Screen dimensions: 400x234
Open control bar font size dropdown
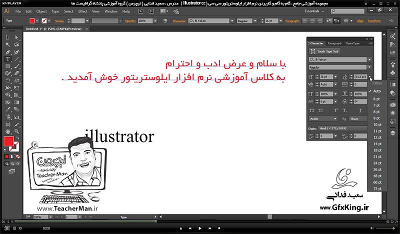pos(281,21)
